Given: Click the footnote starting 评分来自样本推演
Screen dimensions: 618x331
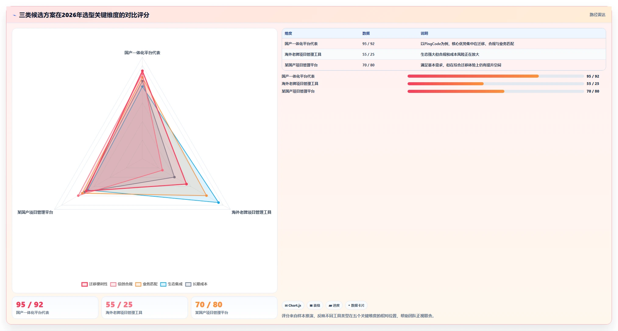Looking at the screenshot, I should pyautogui.click(x=358, y=316).
